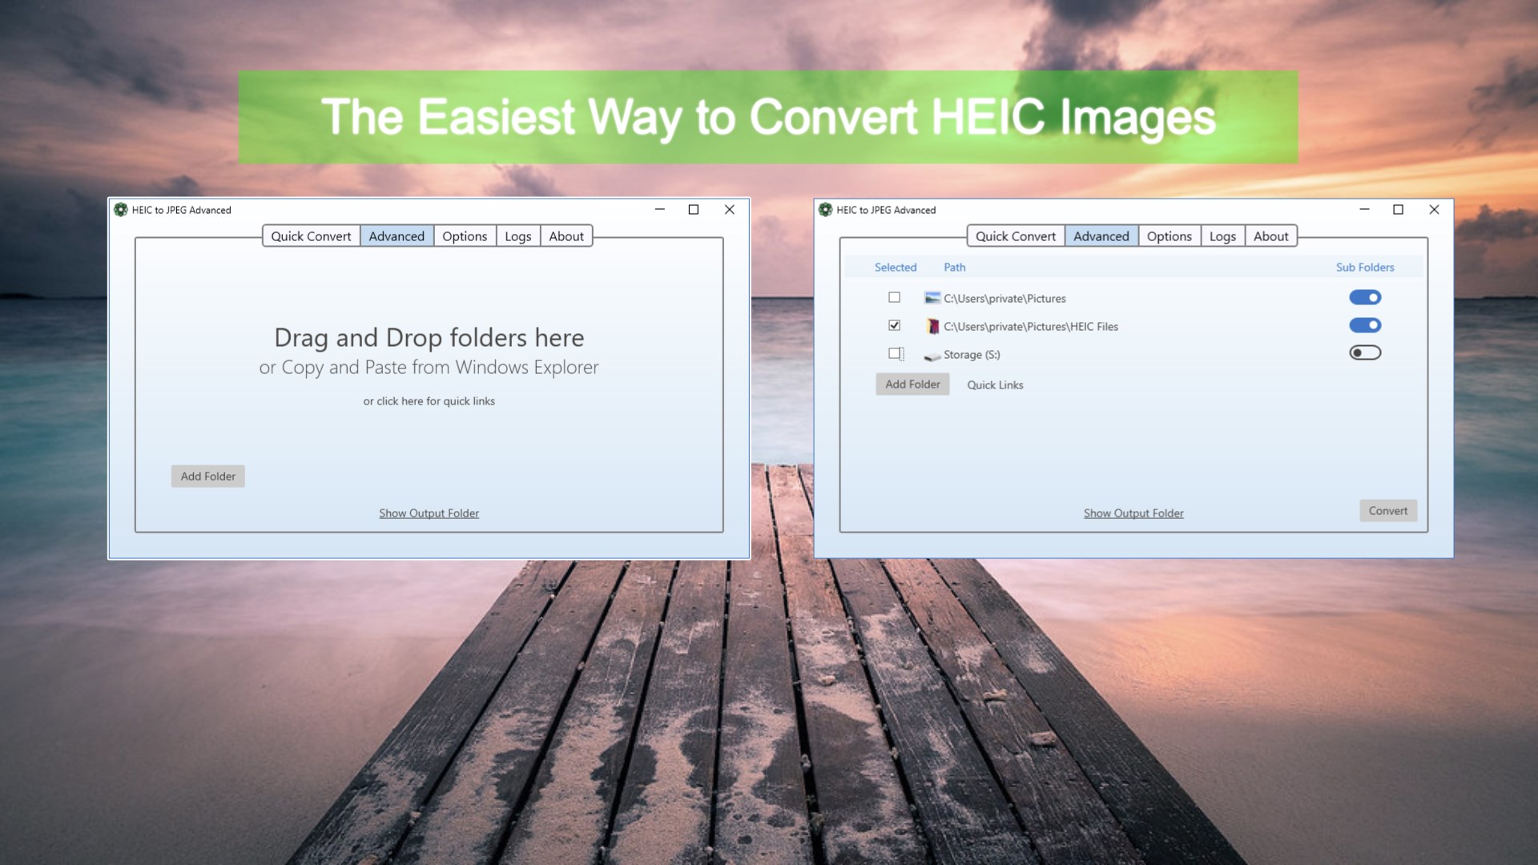Click the About tab icon right window
The width and height of the screenshot is (1538, 865).
point(1270,235)
